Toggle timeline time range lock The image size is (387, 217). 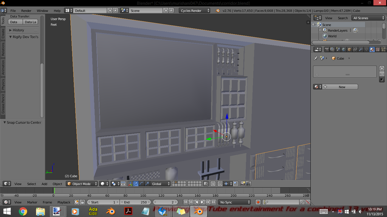[82, 202]
